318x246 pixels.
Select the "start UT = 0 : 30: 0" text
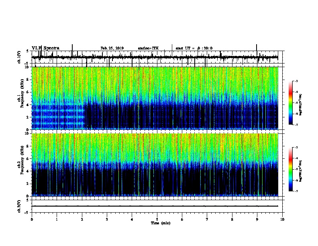tap(194, 48)
